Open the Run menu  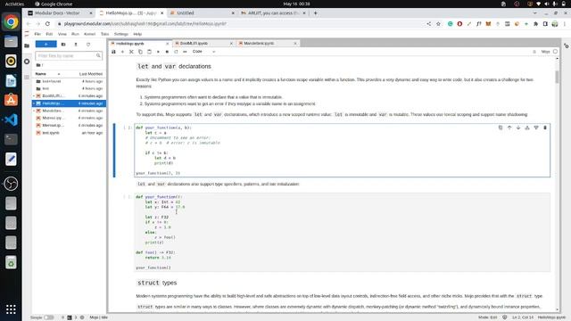pos(75,34)
